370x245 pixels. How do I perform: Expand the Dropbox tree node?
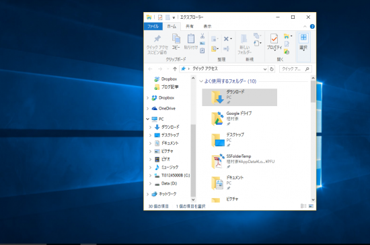coord(148,98)
